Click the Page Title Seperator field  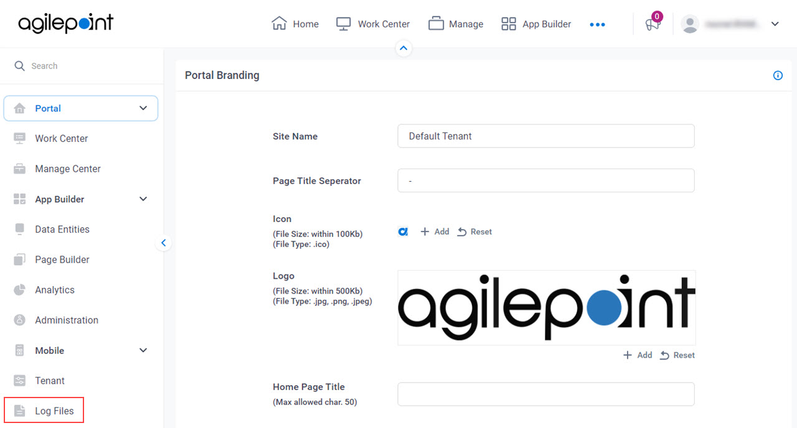(546, 180)
